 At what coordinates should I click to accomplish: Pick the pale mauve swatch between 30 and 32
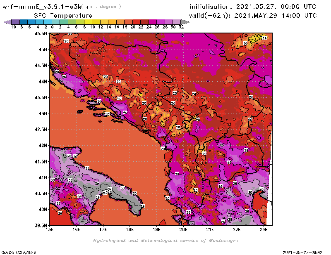coord(177,22)
